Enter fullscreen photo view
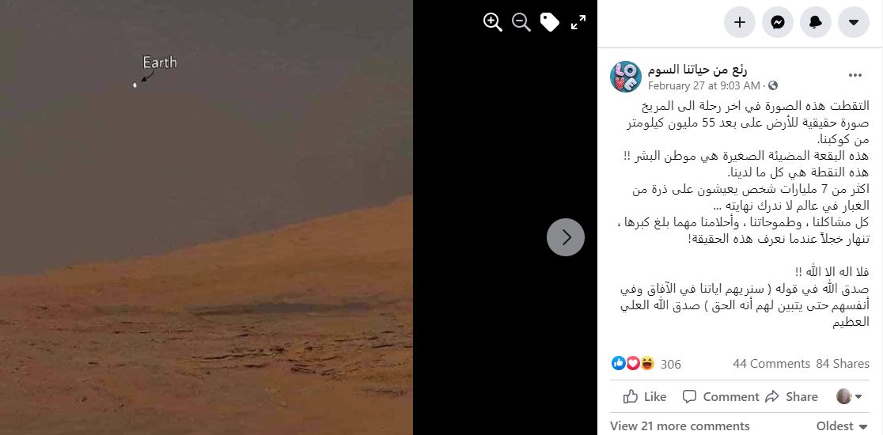This screenshot has width=883, height=435. point(578,22)
